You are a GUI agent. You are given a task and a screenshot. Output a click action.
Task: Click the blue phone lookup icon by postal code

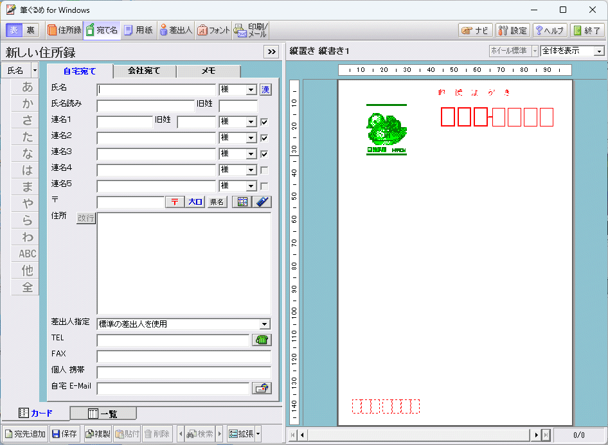[x=262, y=202]
